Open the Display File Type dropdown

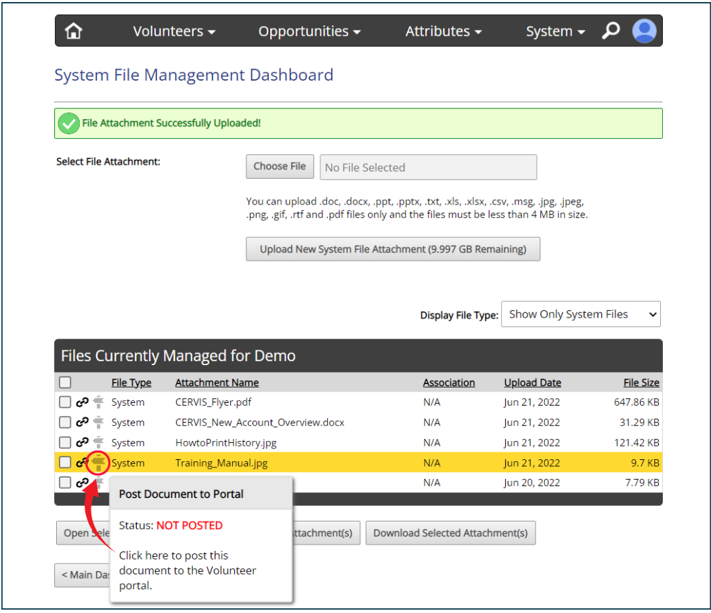tap(580, 314)
